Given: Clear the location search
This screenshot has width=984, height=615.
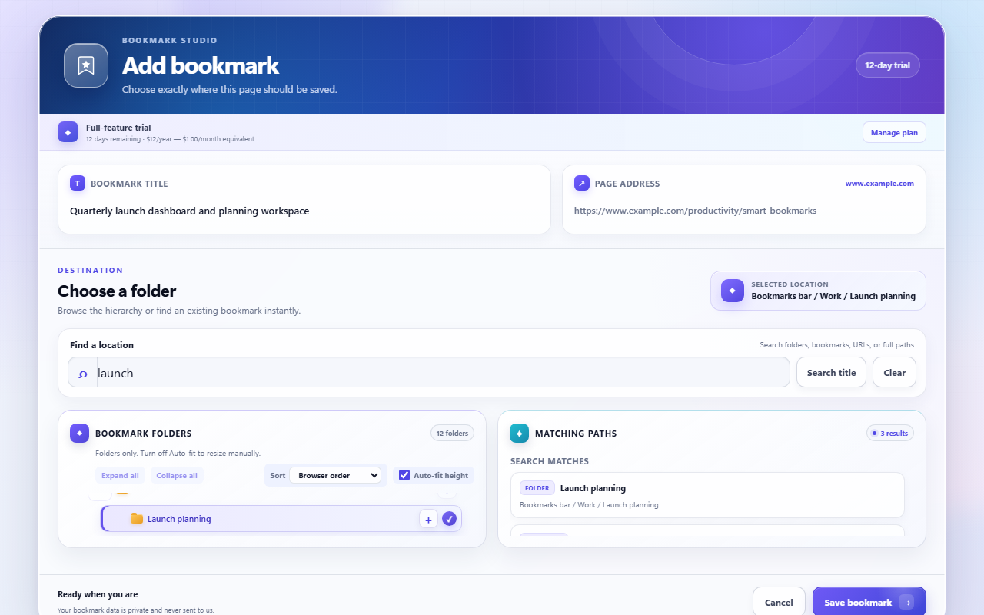Looking at the screenshot, I should (x=894, y=372).
